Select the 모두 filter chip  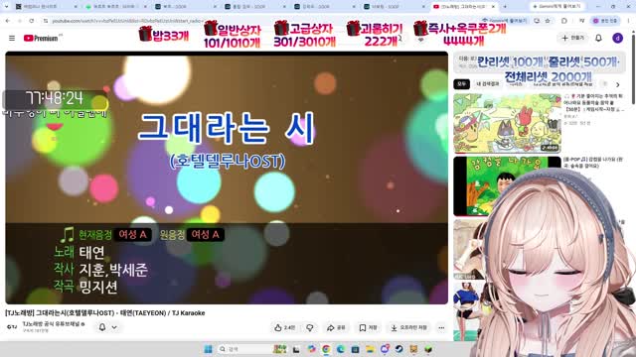(461, 83)
